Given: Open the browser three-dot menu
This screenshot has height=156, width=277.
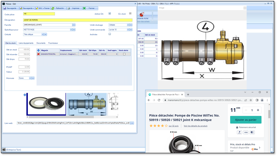Looking at the screenshot, I should click(x=267, y=100).
